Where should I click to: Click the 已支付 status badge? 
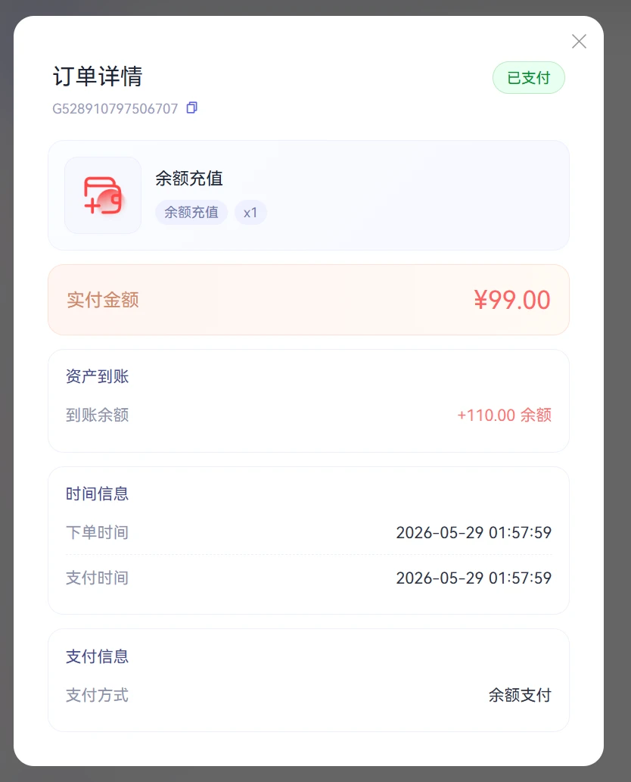point(528,78)
